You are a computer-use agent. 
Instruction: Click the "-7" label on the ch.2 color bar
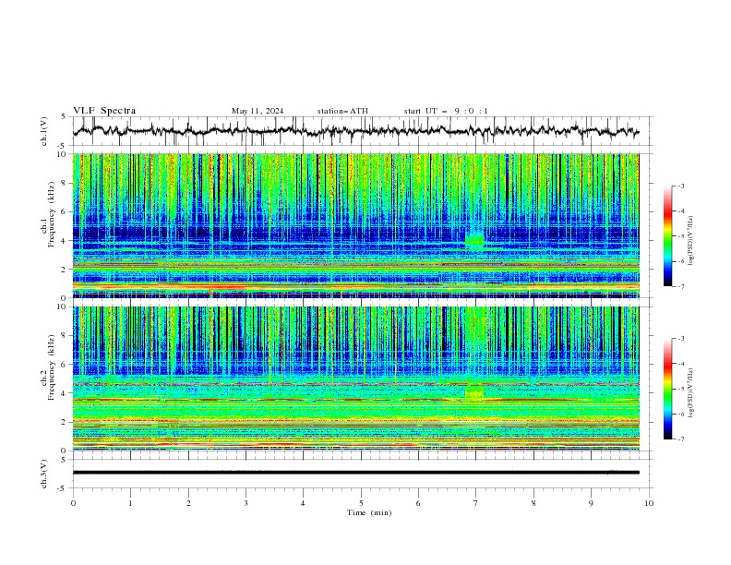coord(681,439)
